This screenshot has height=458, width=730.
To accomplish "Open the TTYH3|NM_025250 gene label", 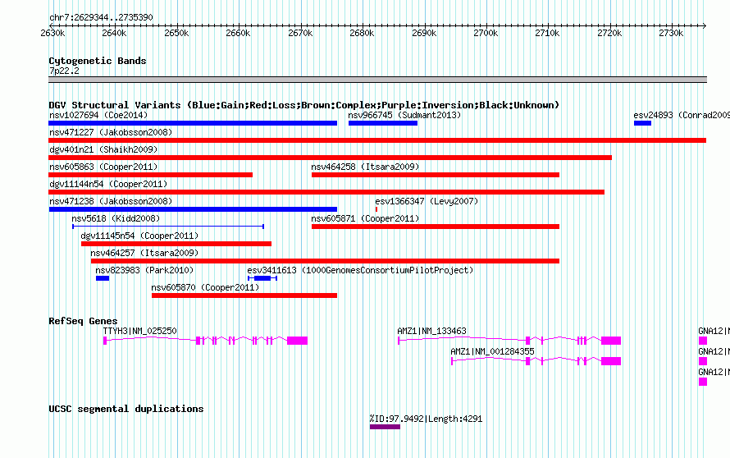I will pyautogui.click(x=139, y=331).
